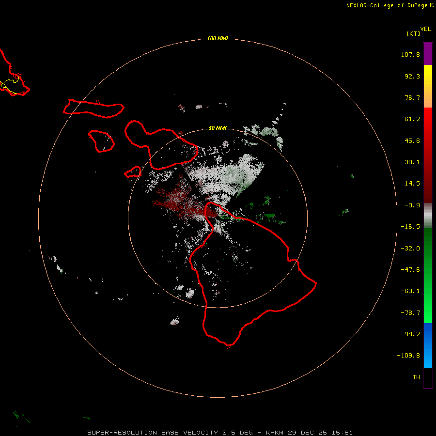Click inside the small Kahoolawe island outline
The height and width of the screenshot is (436, 436).
[133, 172]
